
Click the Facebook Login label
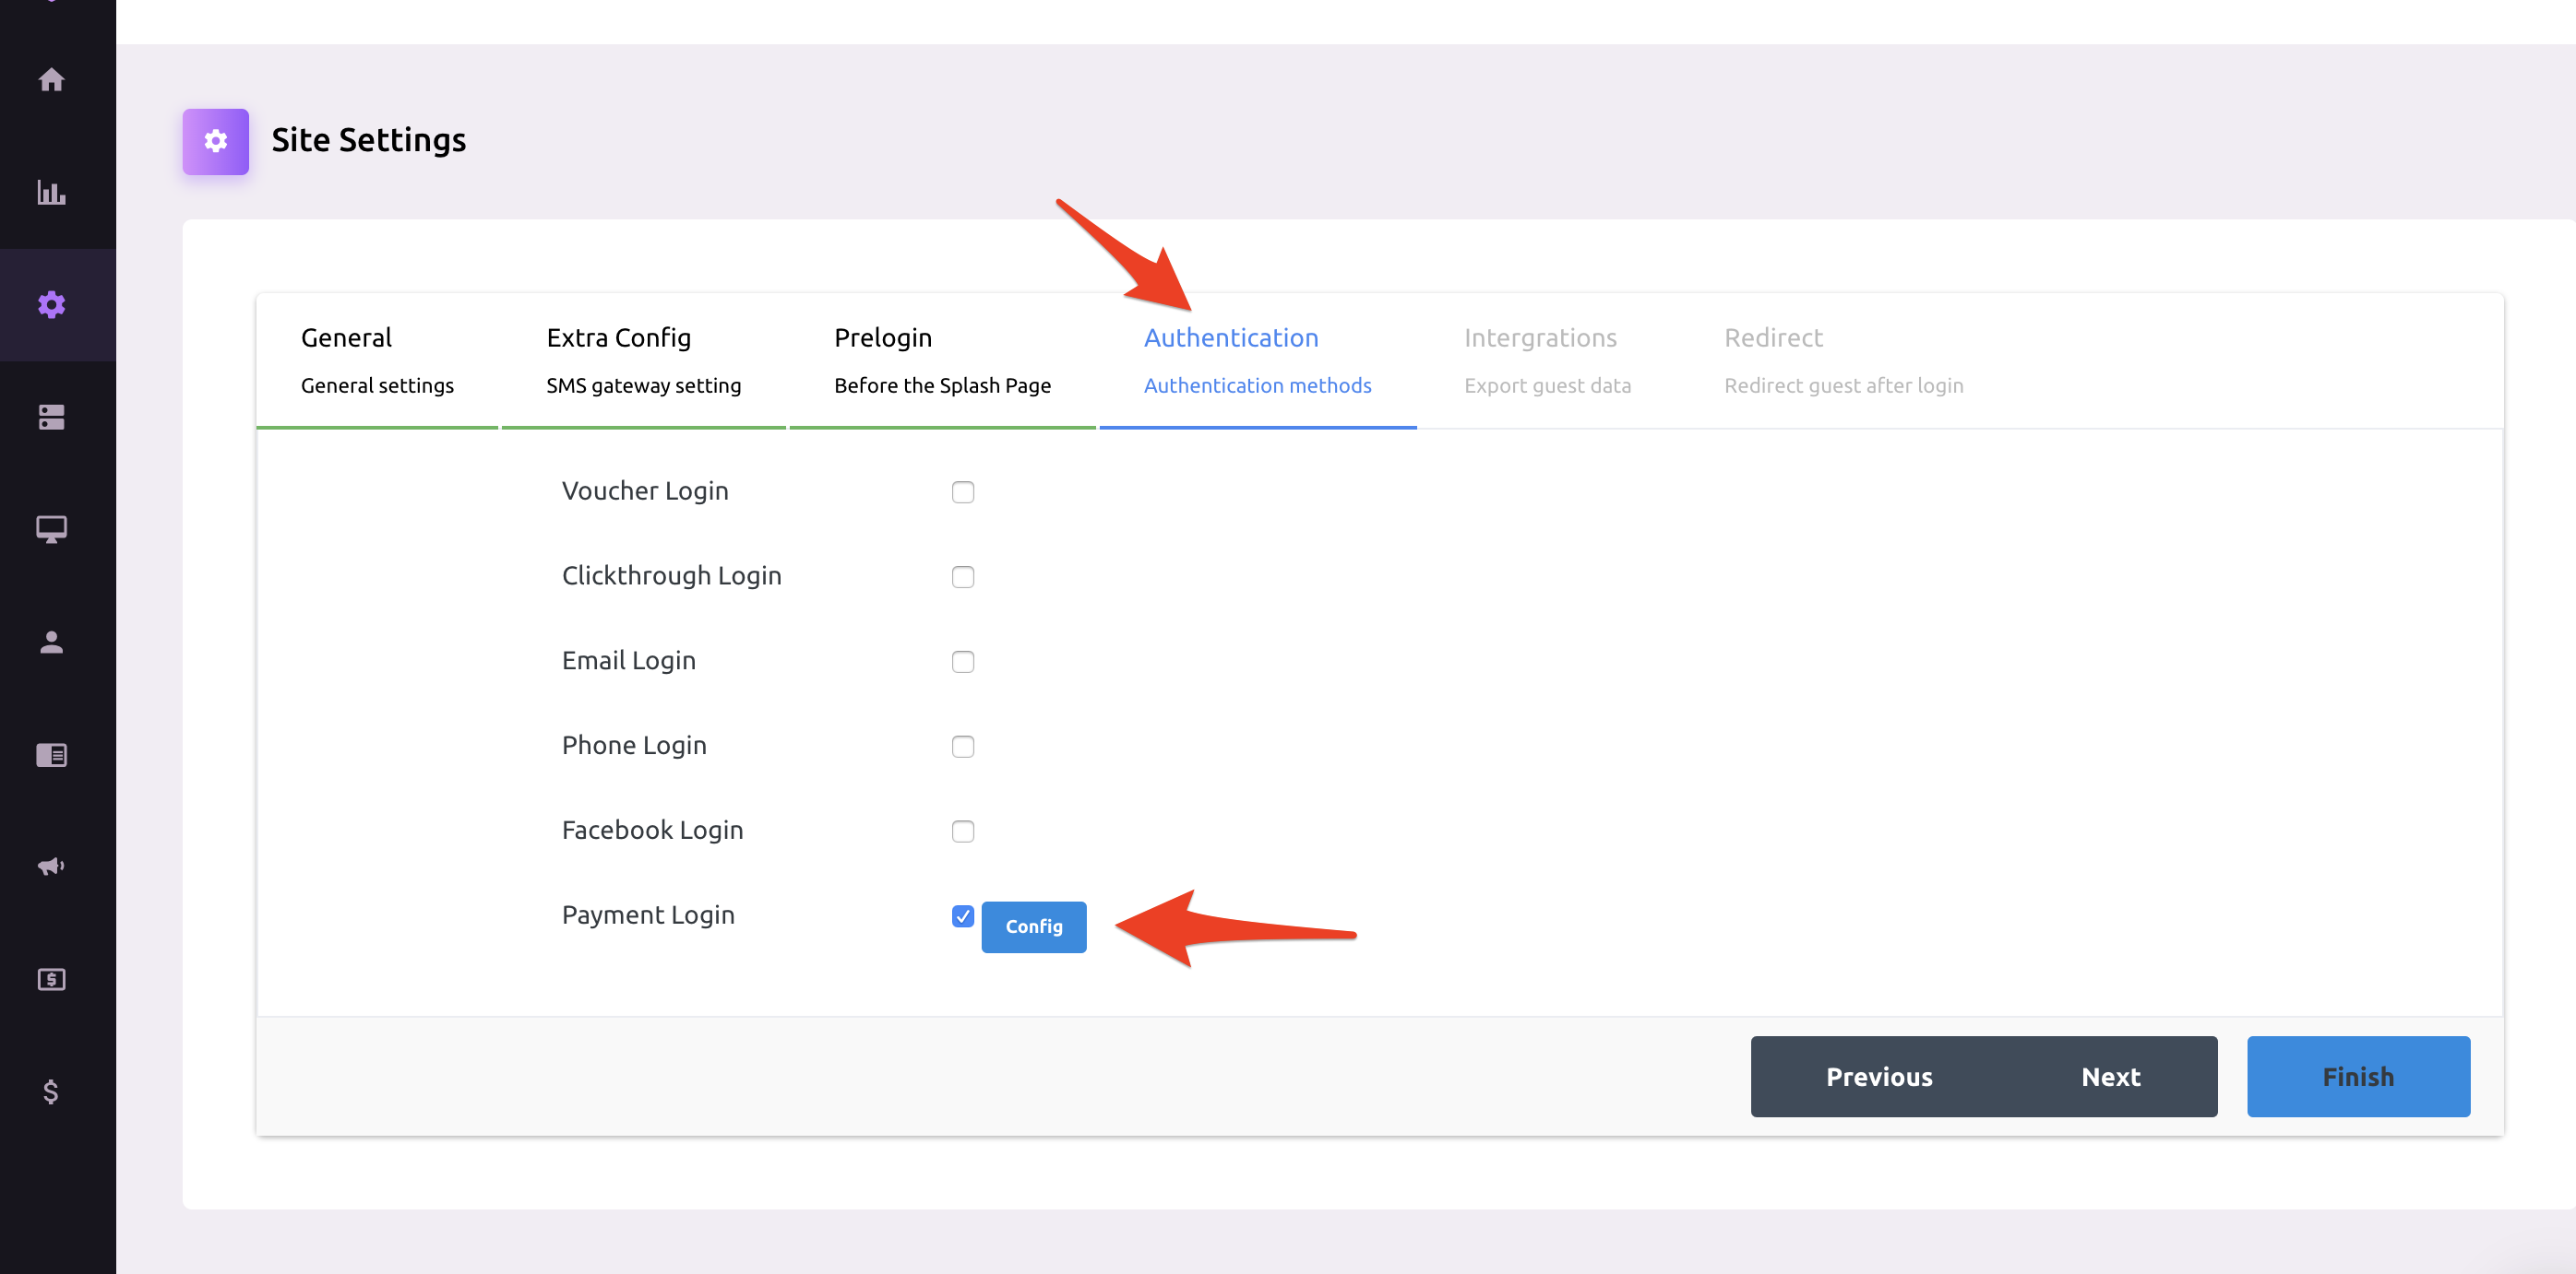coord(652,831)
